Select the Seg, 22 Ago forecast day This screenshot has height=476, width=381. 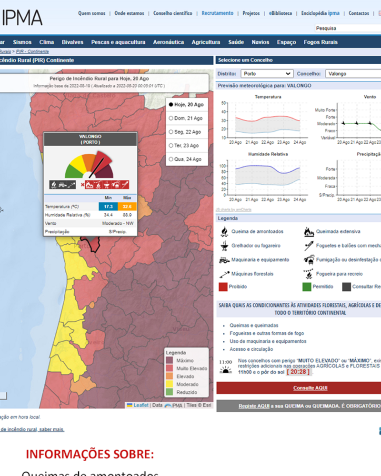171,132
